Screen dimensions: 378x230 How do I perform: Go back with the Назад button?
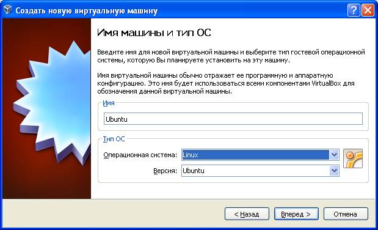pos(247,214)
